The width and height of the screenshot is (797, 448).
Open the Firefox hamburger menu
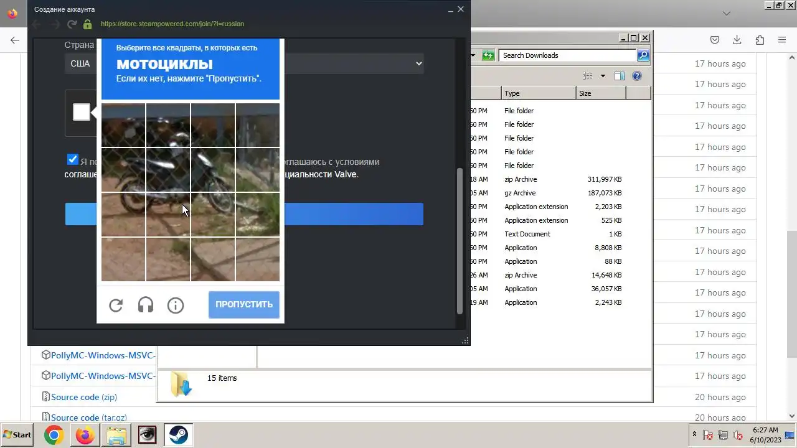coord(782,40)
